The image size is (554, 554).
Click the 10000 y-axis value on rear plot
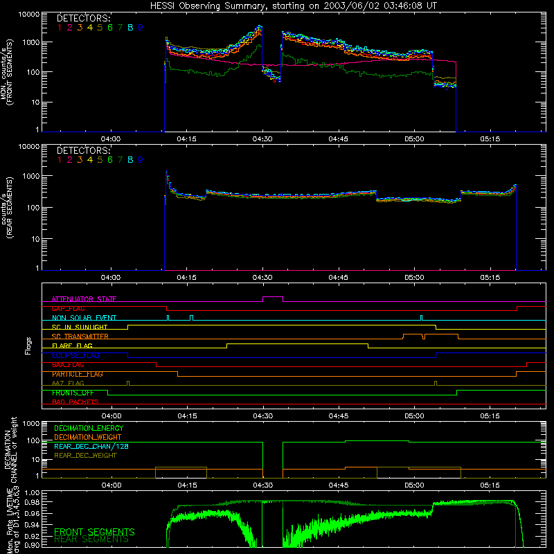(29, 146)
